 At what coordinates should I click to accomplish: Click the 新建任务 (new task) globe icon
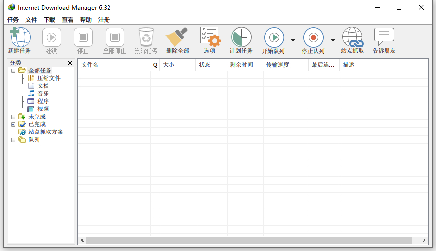click(x=20, y=37)
